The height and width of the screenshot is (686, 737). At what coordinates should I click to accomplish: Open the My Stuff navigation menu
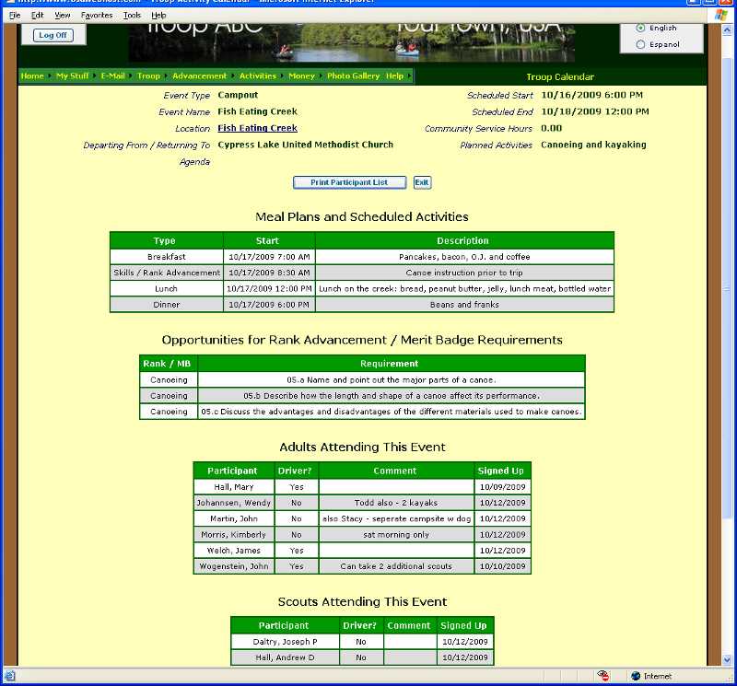click(x=73, y=76)
